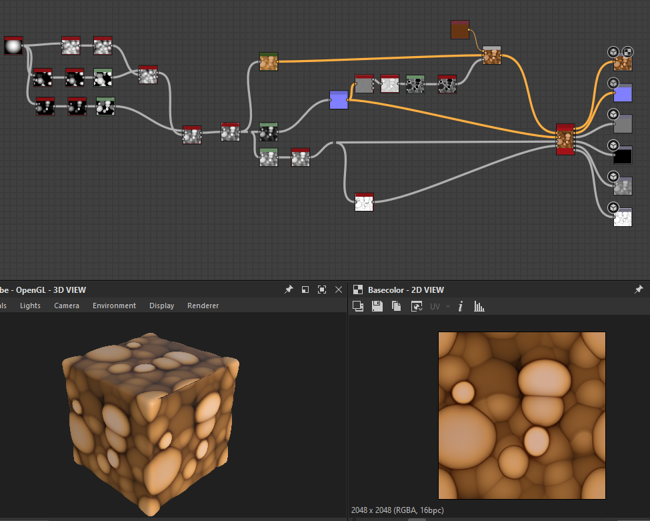The height and width of the screenshot is (521, 650).
Task: Select the brown uniform color node
Action: pyautogui.click(x=460, y=30)
